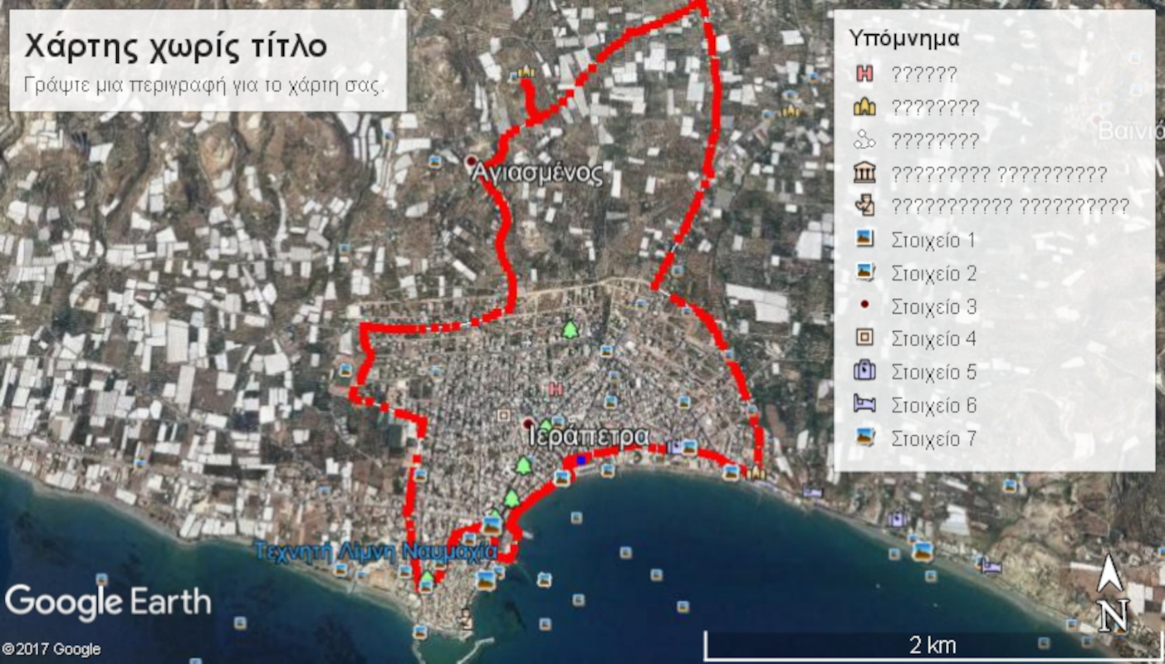
Task: Select the Στοιχείο 1 legend entry
Action: (x=932, y=241)
